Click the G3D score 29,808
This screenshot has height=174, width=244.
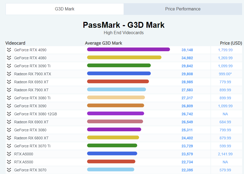[x=187, y=74]
